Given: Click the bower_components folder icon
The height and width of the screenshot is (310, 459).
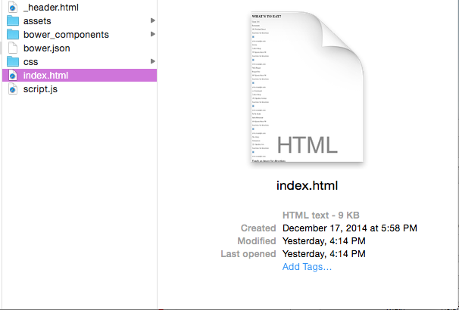Looking at the screenshot, I should pyautogui.click(x=13, y=34).
